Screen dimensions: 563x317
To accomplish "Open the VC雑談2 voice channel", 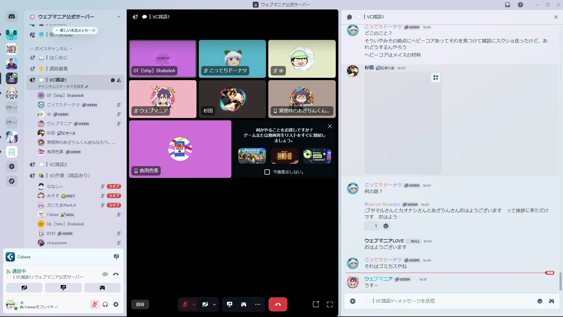I will 58,164.
